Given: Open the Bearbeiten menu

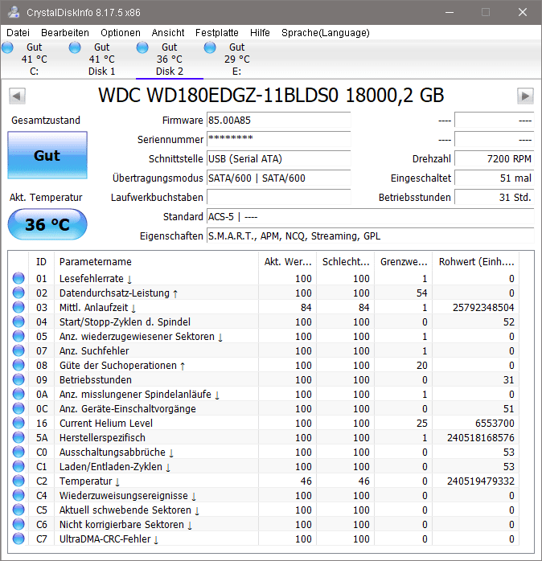Looking at the screenshot, I should point(65,33).
